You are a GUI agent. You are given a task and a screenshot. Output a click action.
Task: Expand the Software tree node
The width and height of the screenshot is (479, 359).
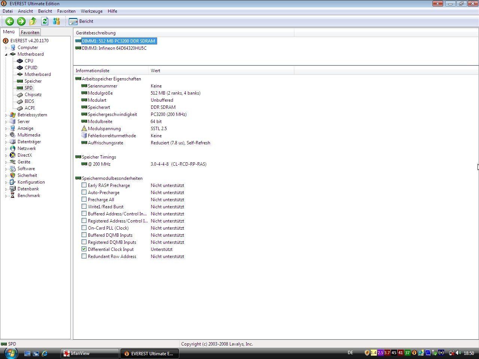[6, 169]
